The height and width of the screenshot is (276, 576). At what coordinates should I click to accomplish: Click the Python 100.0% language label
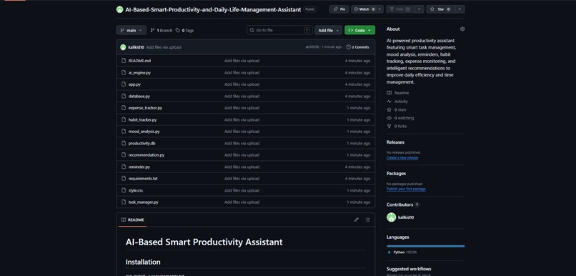(402, 252)
